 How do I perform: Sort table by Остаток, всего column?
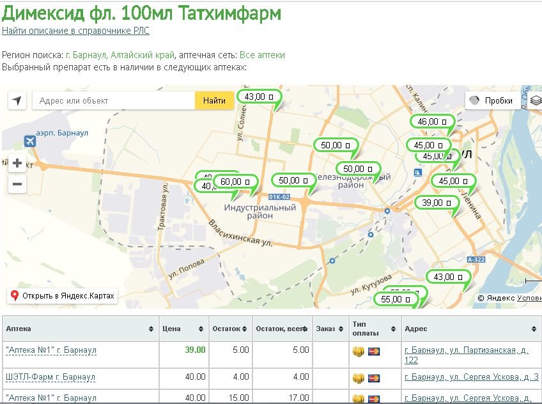[282, 329]
